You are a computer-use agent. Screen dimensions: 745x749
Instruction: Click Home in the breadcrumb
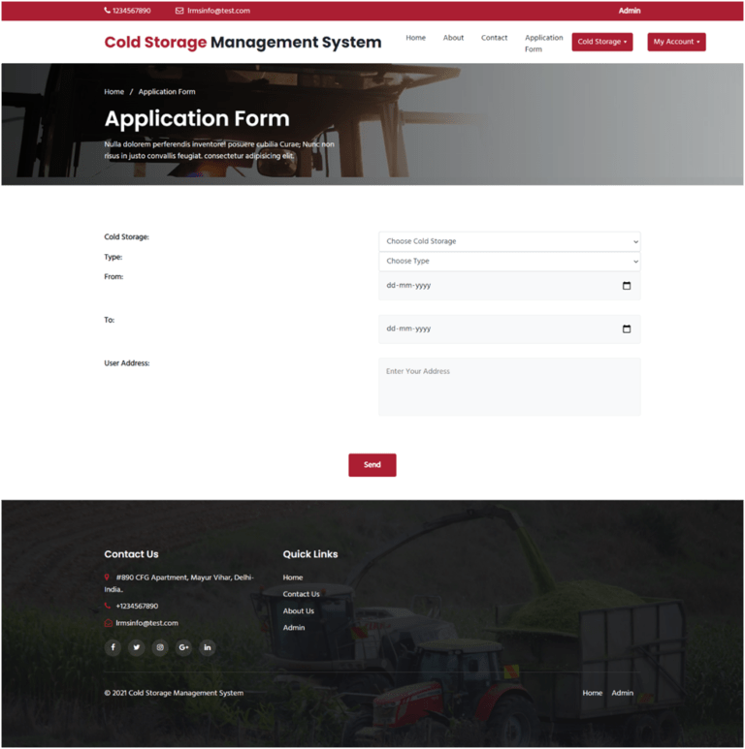tap(113, 92)
